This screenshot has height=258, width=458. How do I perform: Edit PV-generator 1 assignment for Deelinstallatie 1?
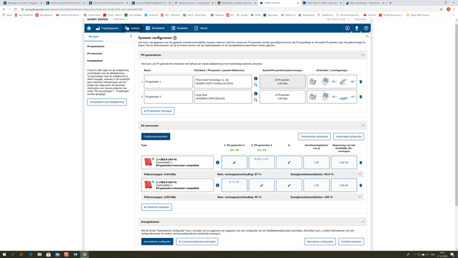(234, 162)
